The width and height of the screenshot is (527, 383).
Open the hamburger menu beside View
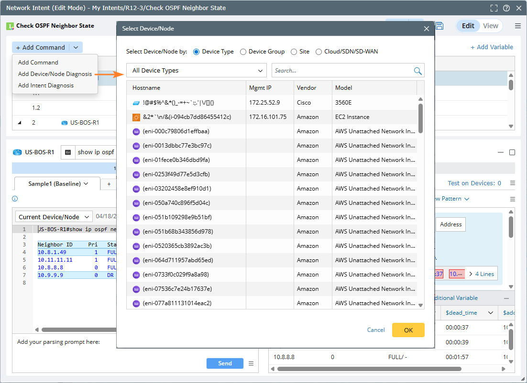pyautogui.click(x=517, y=26)
